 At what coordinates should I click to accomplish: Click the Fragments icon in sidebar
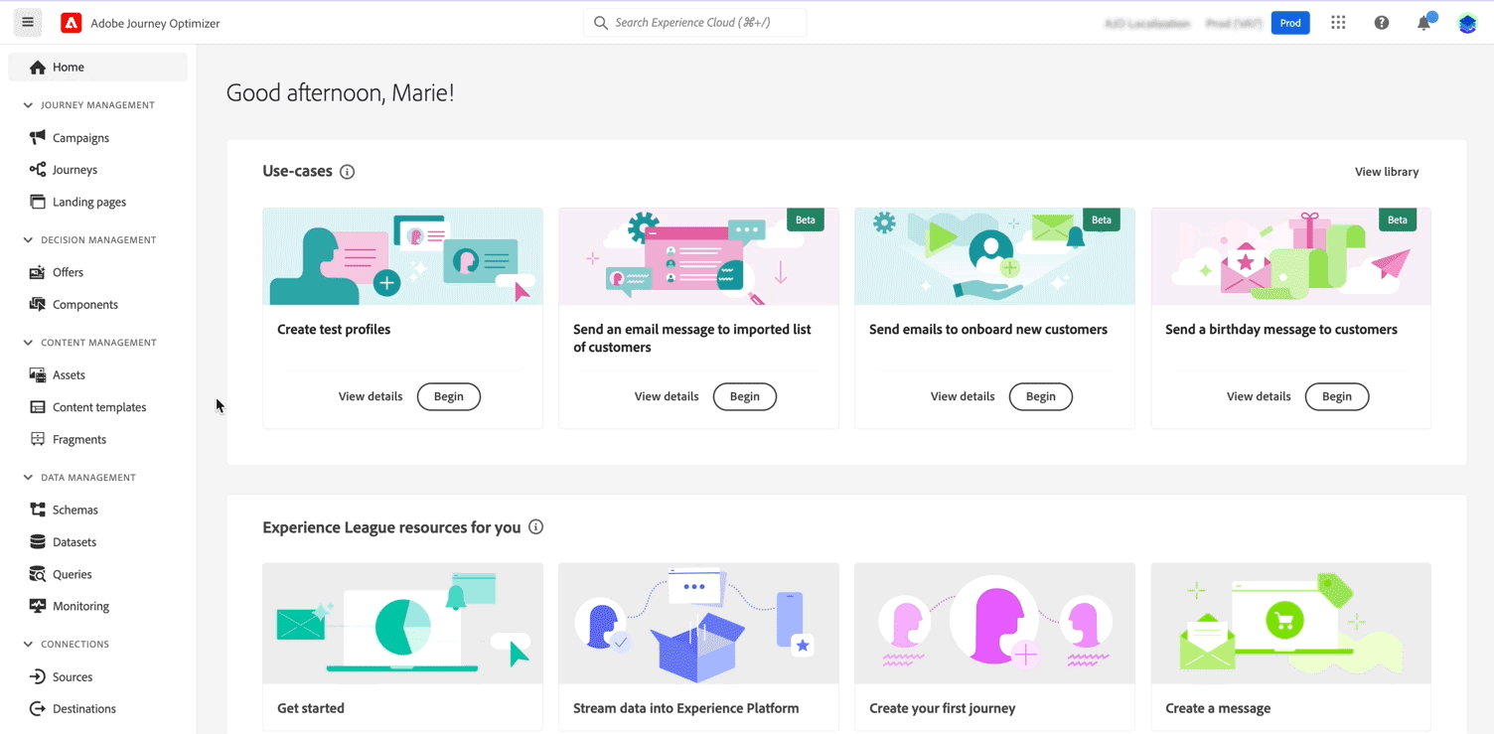coord(38,439)
